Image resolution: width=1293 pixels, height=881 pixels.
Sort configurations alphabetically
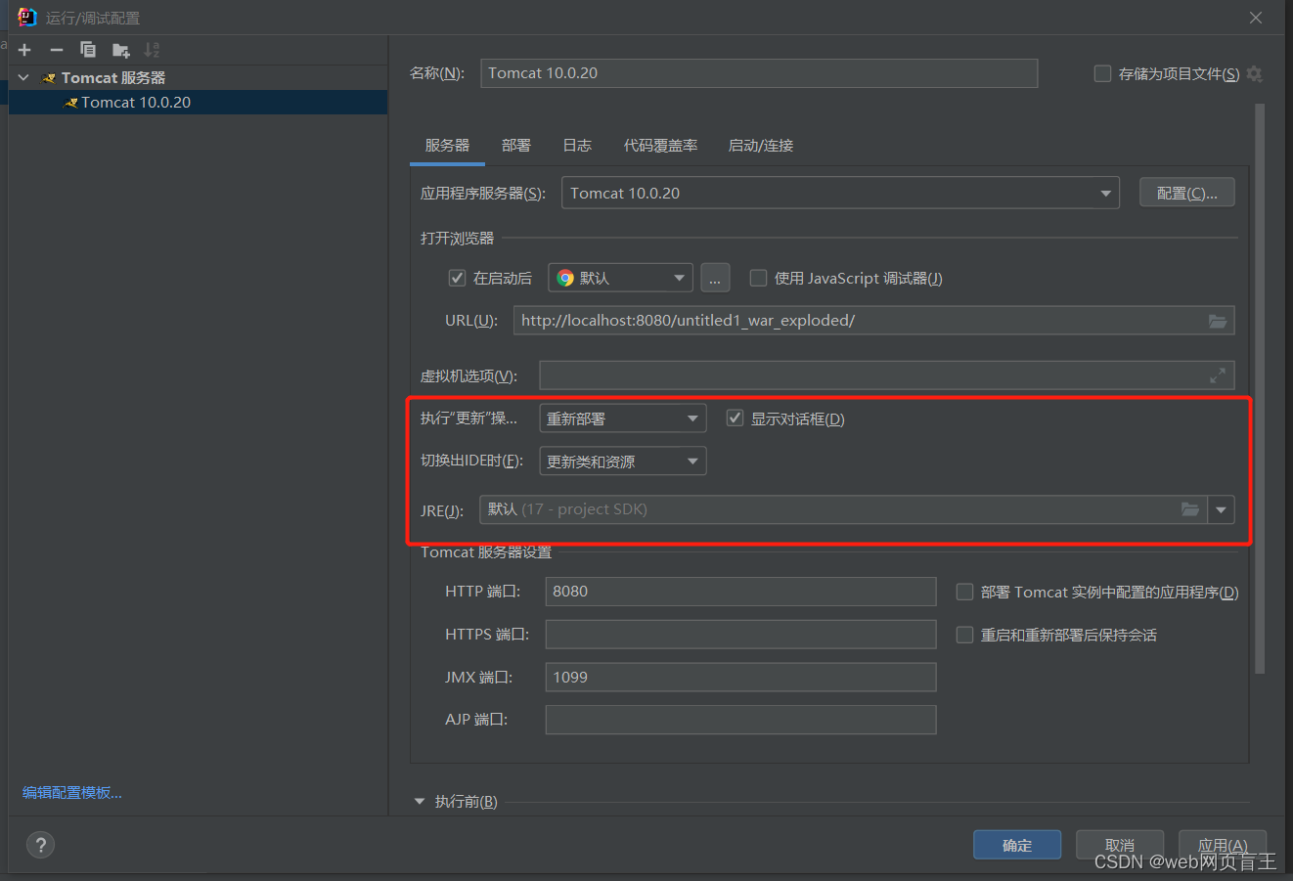tap(152, 50)
